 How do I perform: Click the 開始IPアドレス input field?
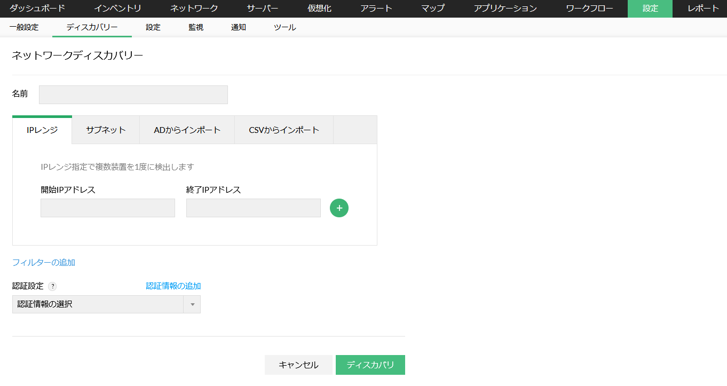click(108, 208)
